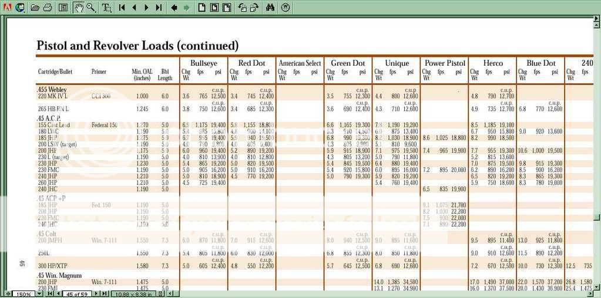Print the document using the printer icon
This screenshot has width=601, height=298.
48,7
